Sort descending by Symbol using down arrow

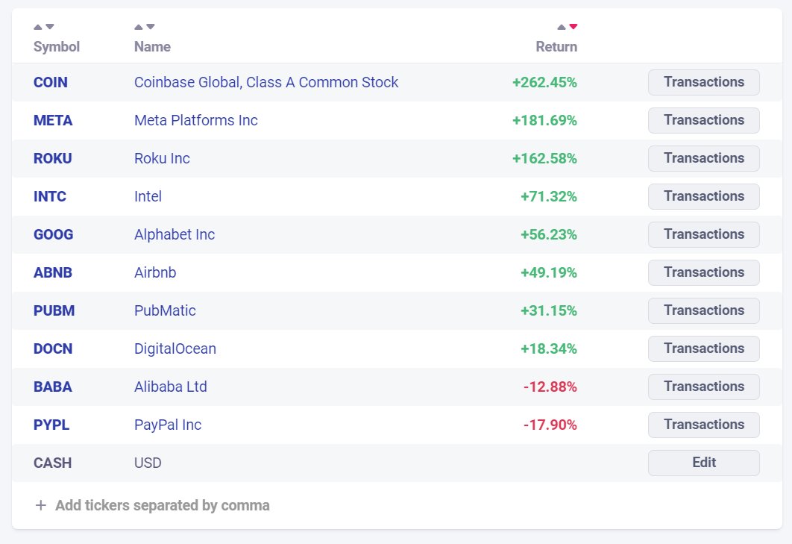click(49, 27)
